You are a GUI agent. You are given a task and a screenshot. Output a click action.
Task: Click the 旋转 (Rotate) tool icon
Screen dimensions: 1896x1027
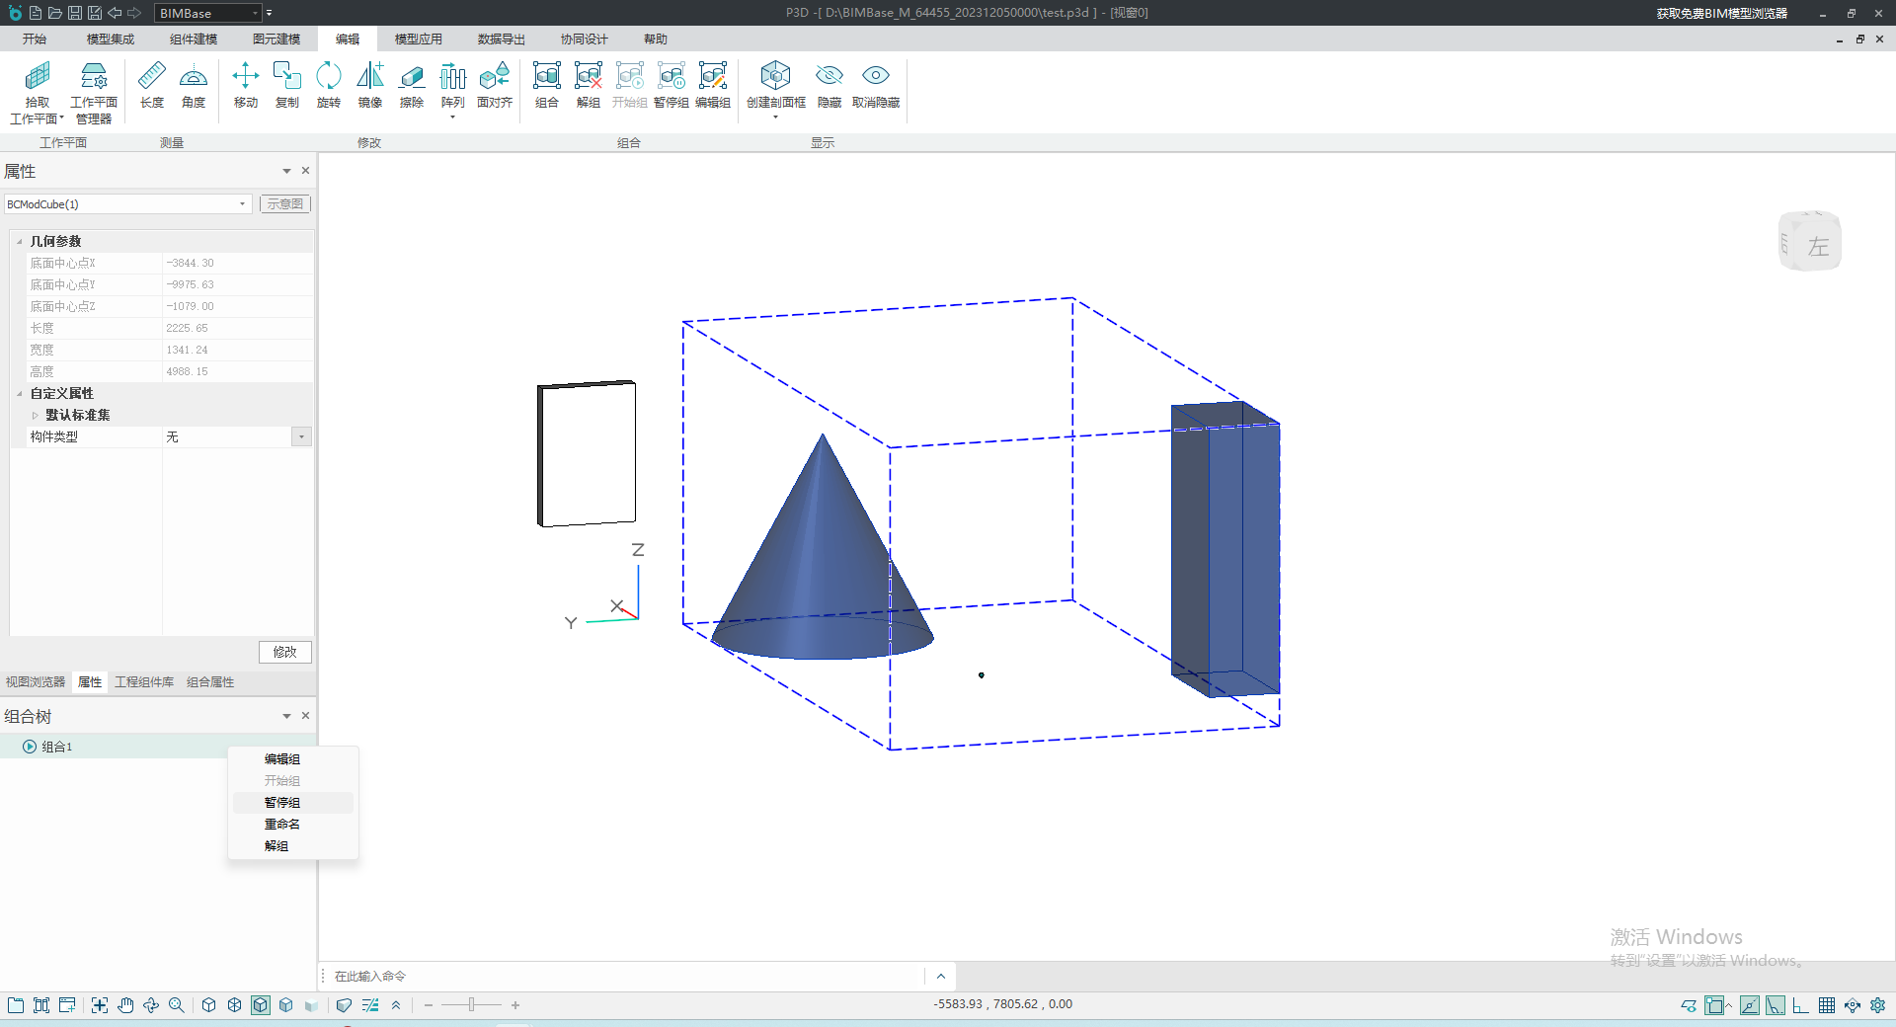coord(328,85)
